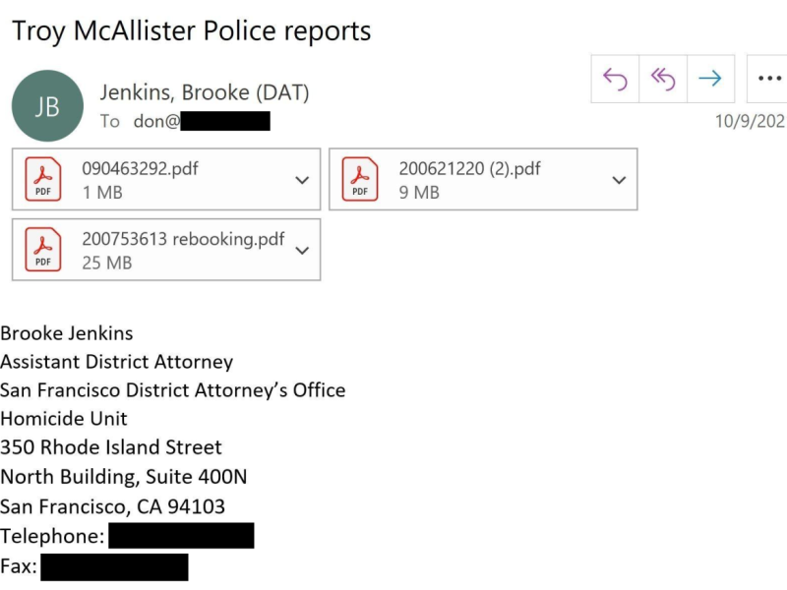Viewport: 787px width, 590px height.
Task: Expand the dropdown arrow on 090463292.pdf
Action: tap(302, 180)
